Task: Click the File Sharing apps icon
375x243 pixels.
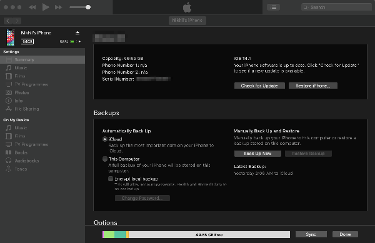Action: (9, 109)
